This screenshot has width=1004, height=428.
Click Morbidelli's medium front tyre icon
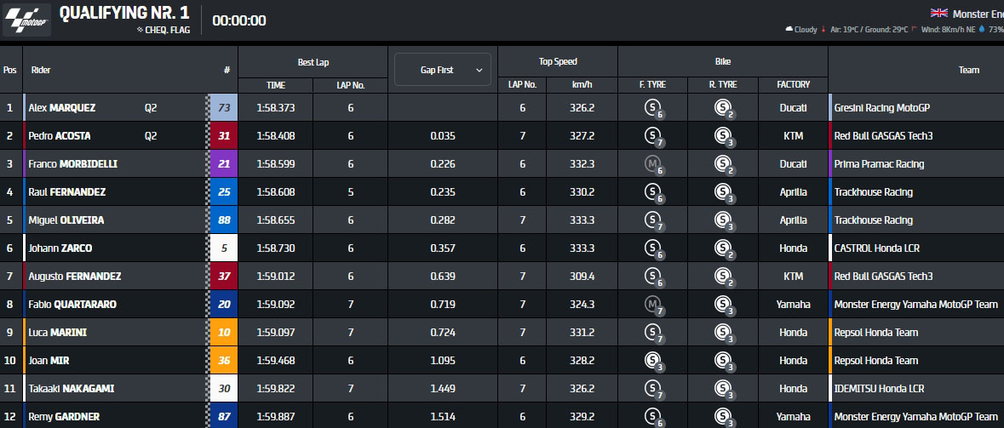[653, 164]
